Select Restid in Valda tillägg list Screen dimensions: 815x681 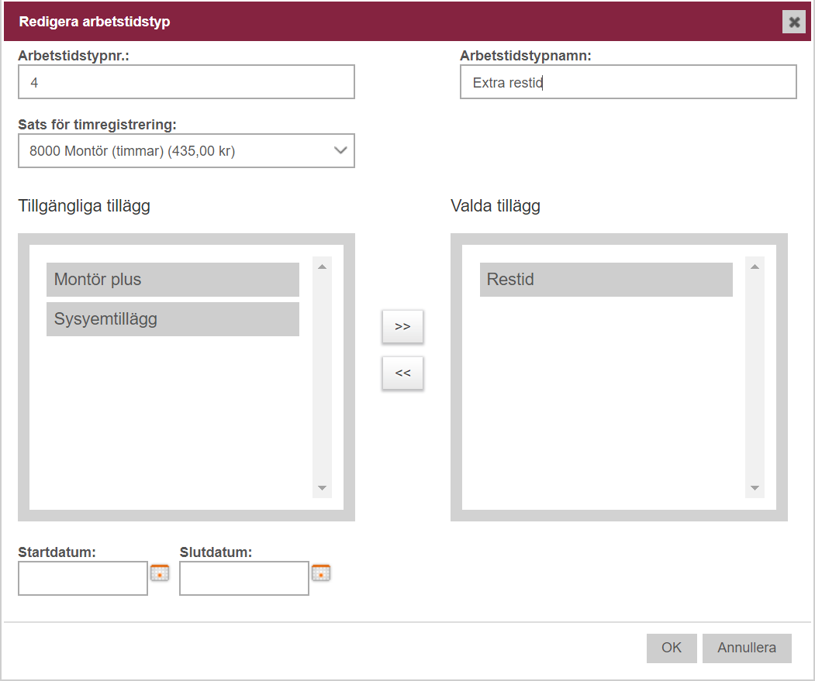point(606,280)
